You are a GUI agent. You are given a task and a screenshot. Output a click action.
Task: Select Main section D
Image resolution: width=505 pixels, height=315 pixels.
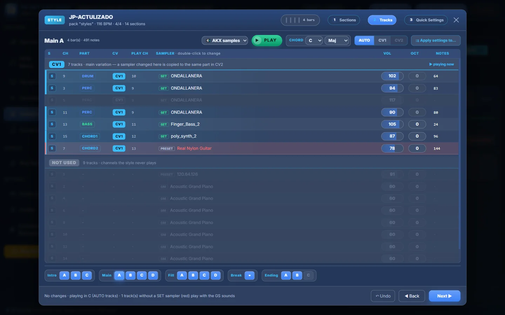click(x=153, y=275)
